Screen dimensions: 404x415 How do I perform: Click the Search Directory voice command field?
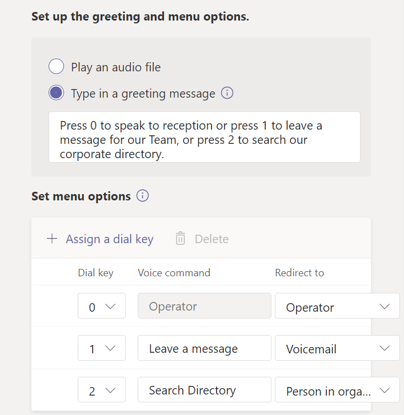click(204, 390)
